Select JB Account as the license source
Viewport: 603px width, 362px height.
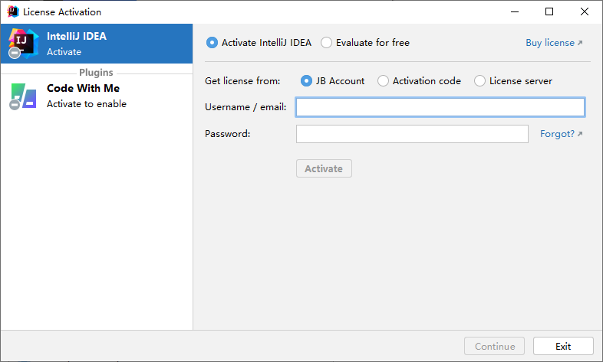pos(306,80)
